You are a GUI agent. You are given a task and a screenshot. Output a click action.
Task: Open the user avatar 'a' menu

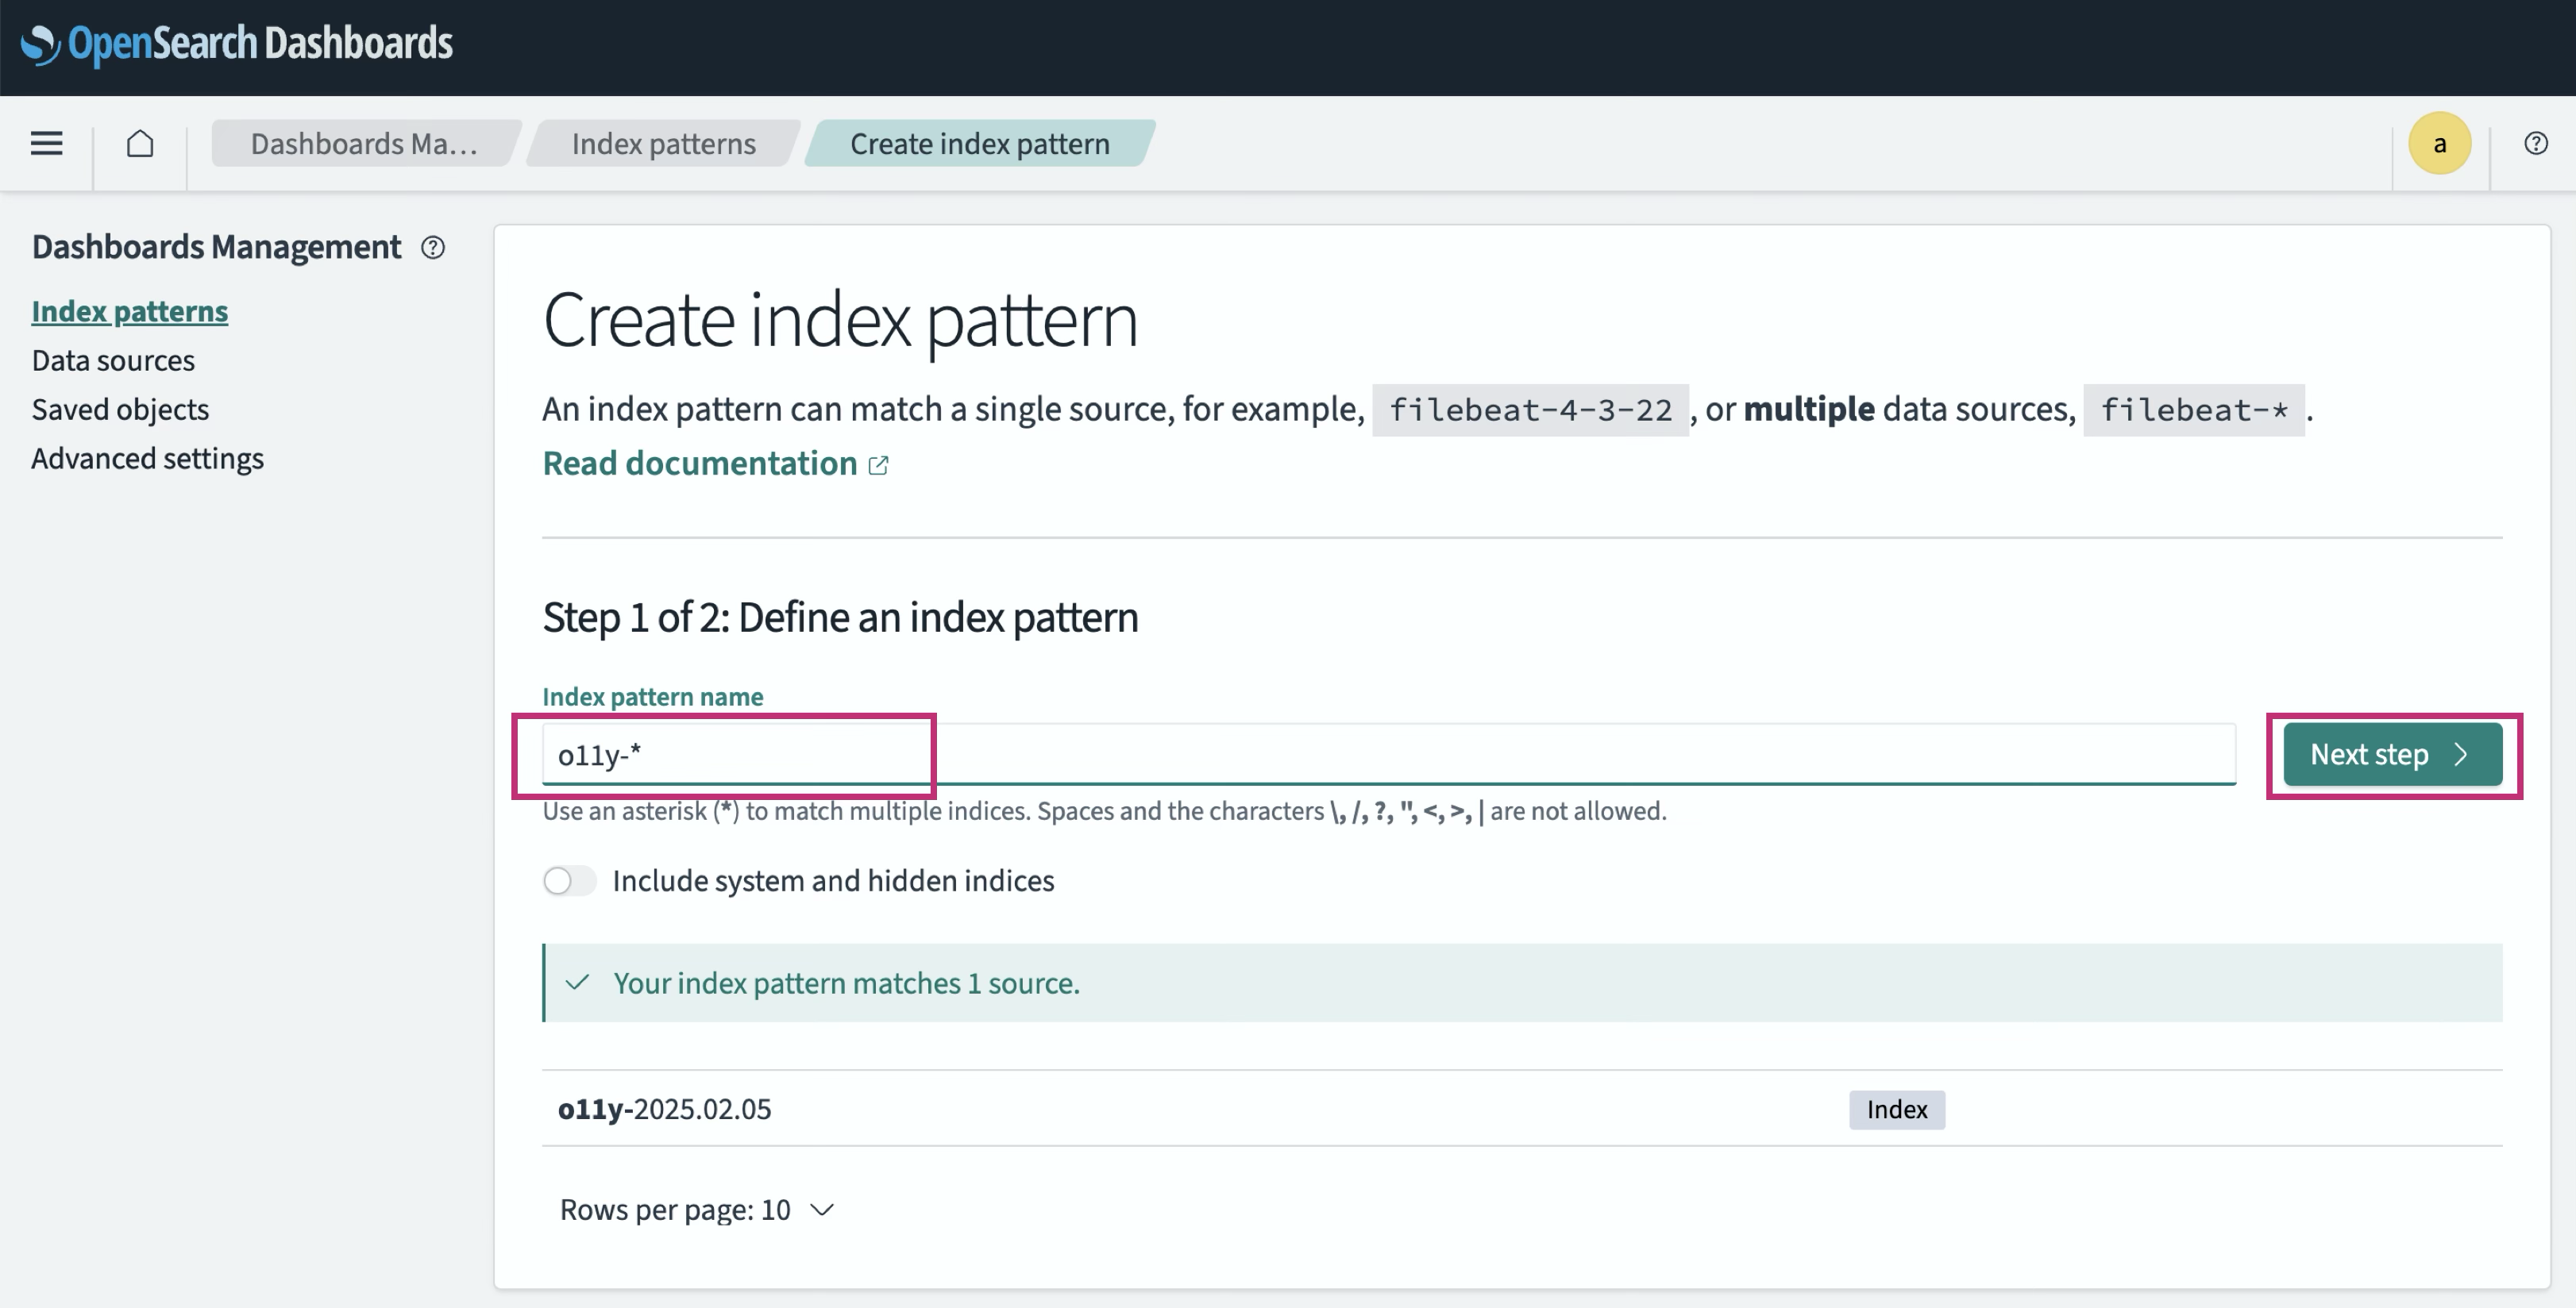2440,144
